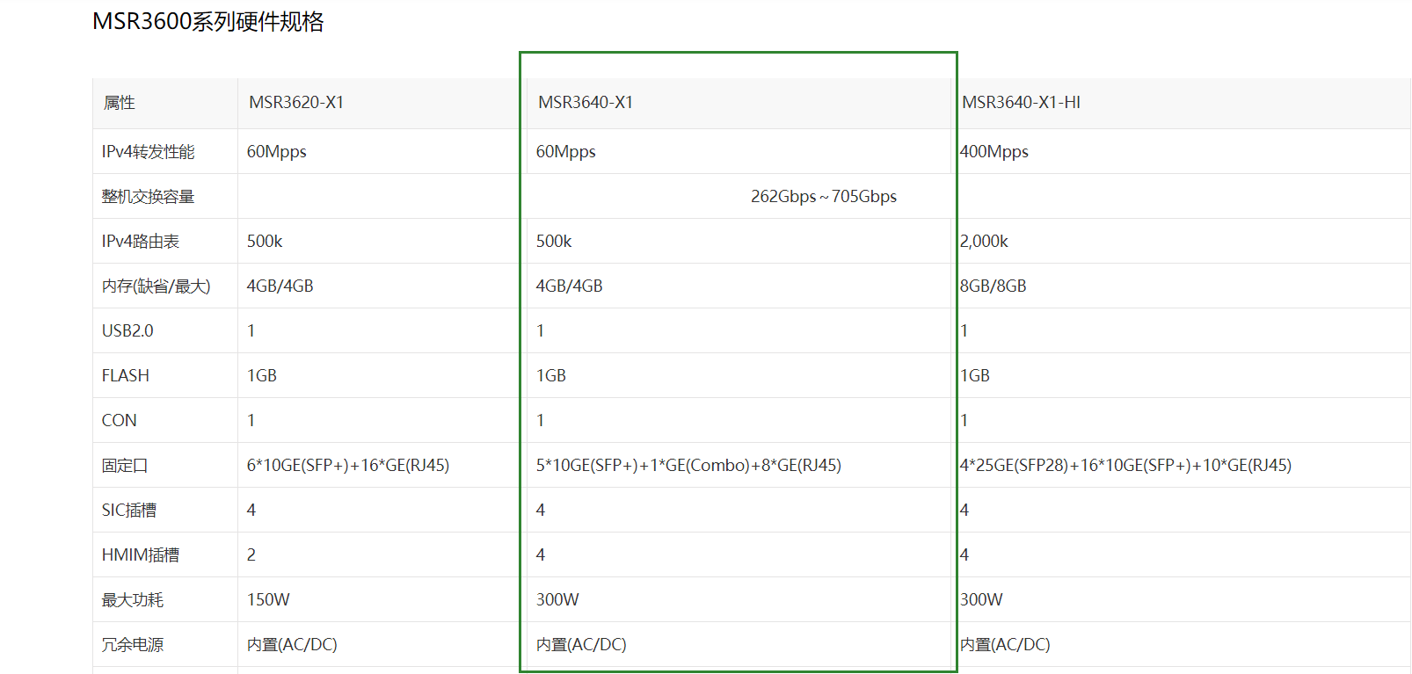Click the "6*10GE(SFP+)+16*GE(RJ45)" fixed port value
Screen dimensions: 1412x674
coord(348,466)
